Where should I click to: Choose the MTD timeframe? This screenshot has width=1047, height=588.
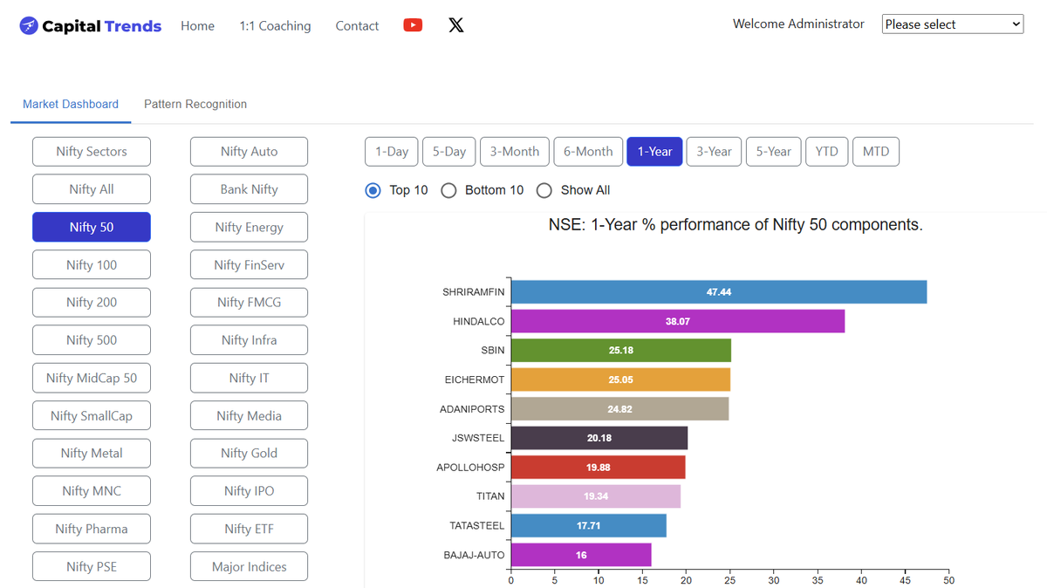(876, 152)
